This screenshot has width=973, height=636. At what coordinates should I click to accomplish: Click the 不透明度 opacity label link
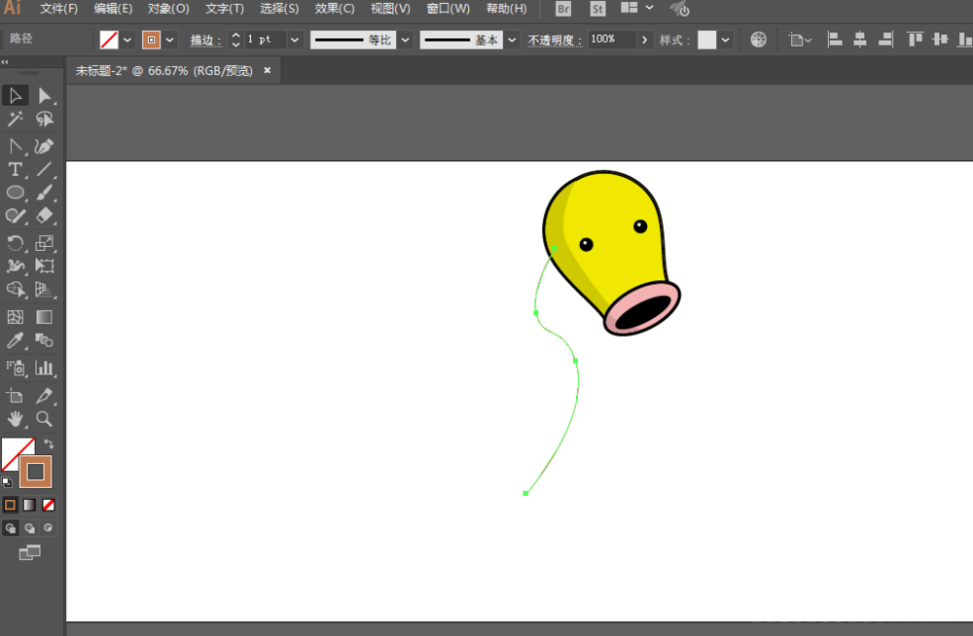click(555, 40)
